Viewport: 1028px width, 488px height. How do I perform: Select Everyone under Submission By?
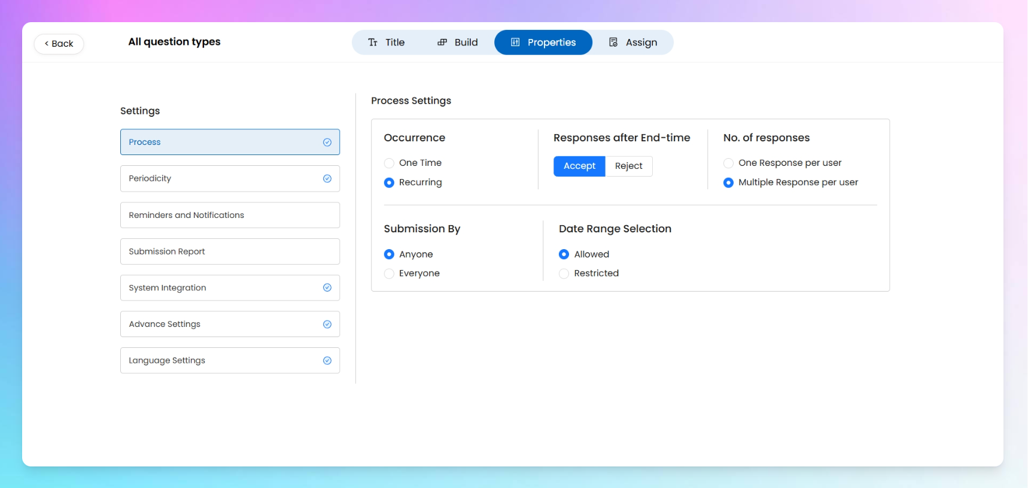click(390, 274)
